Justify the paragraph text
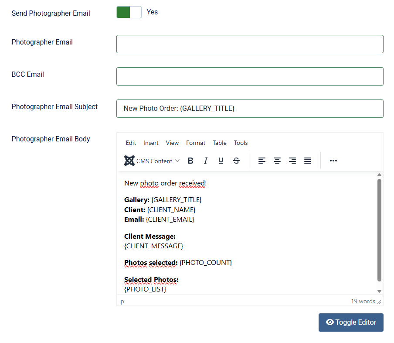This screenshot has height=343, width=394. 308,161
